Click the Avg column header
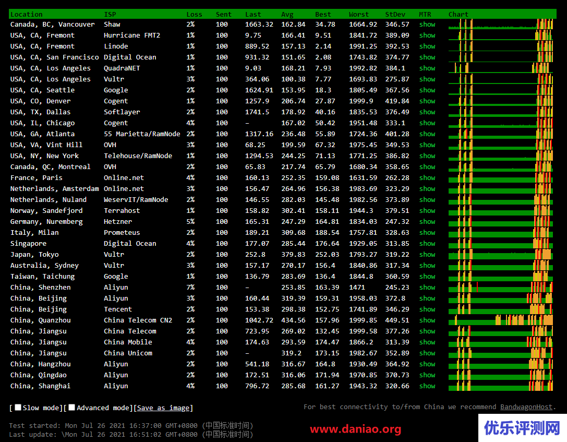Screen dimensions: 567x442 click(287, 14)
